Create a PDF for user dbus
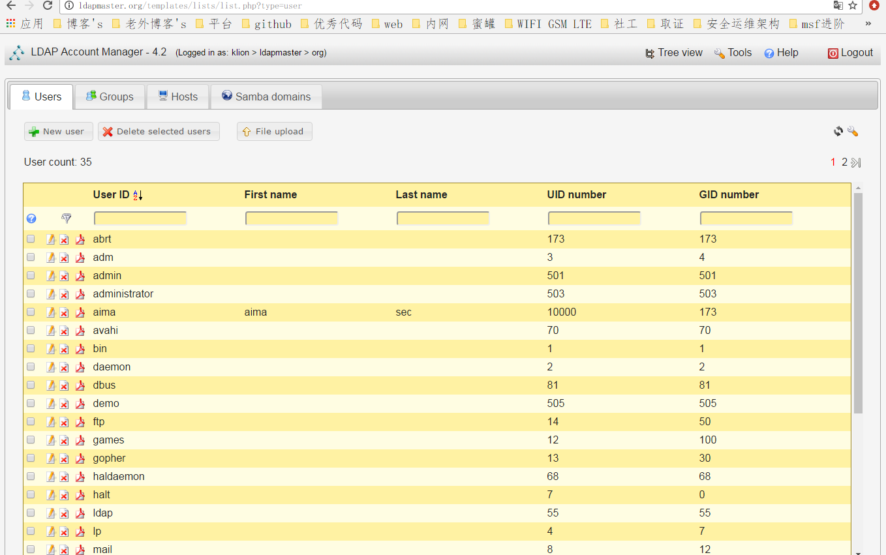 click(80, 385)
